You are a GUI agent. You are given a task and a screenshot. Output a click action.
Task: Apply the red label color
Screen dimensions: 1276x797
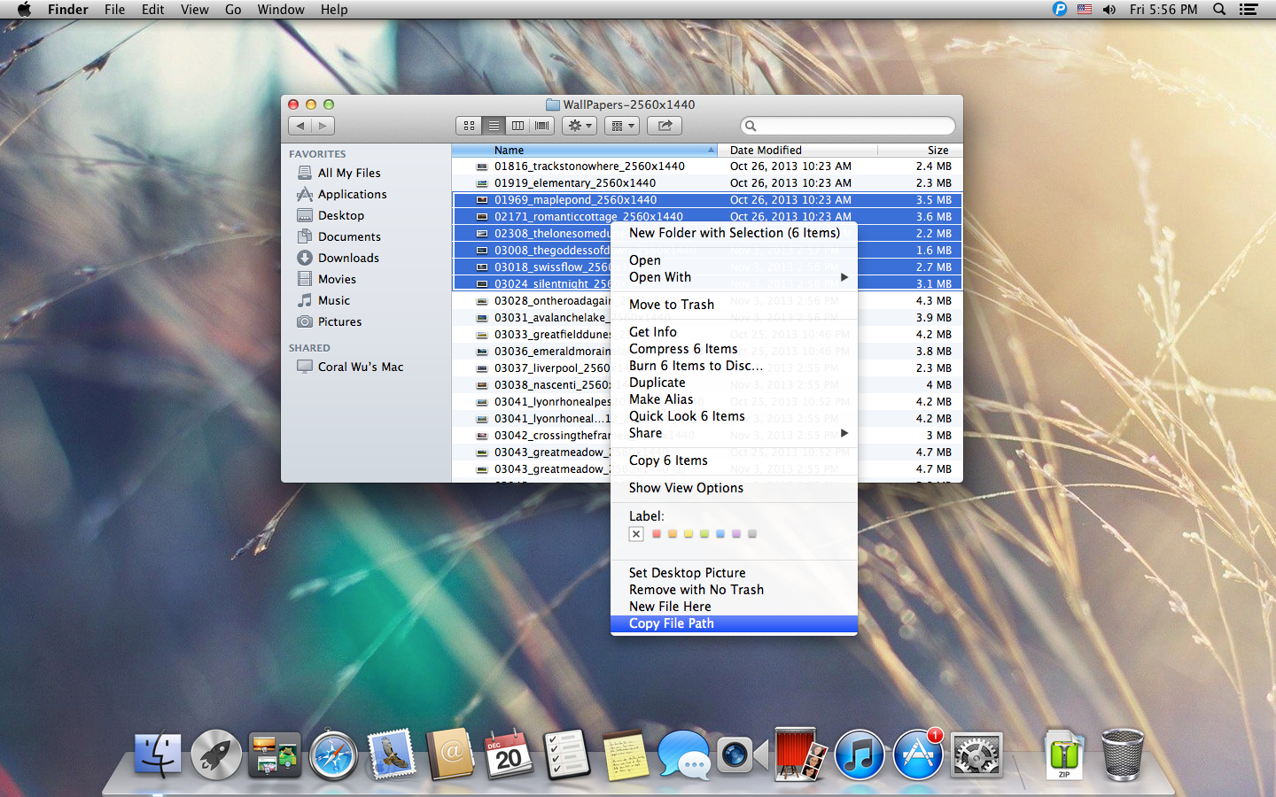tap(656, 533)
